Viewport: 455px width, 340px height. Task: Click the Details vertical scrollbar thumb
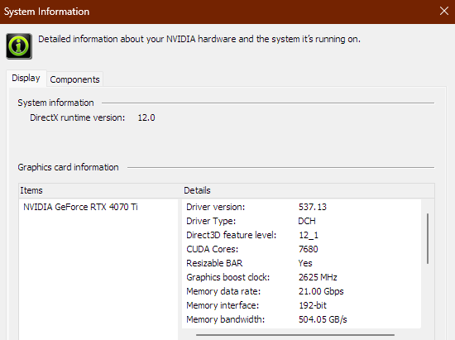pyautogui.click(x=428, y=238)
